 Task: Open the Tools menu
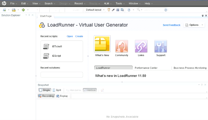pyautogui.click(x=120, y=4)
